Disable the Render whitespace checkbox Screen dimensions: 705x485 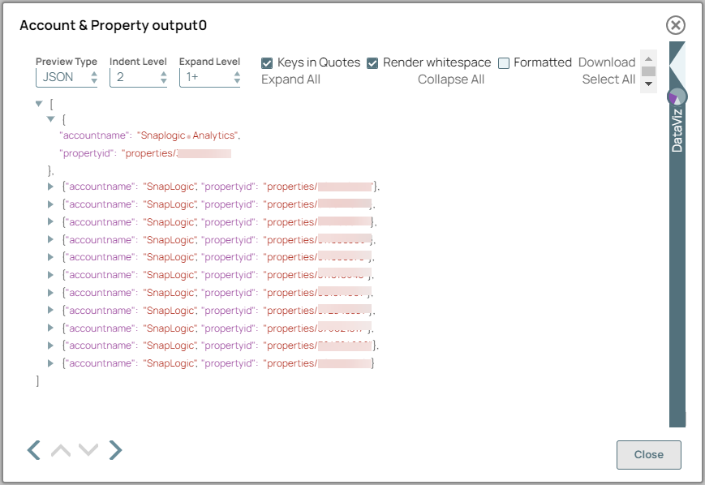[373, 62]
